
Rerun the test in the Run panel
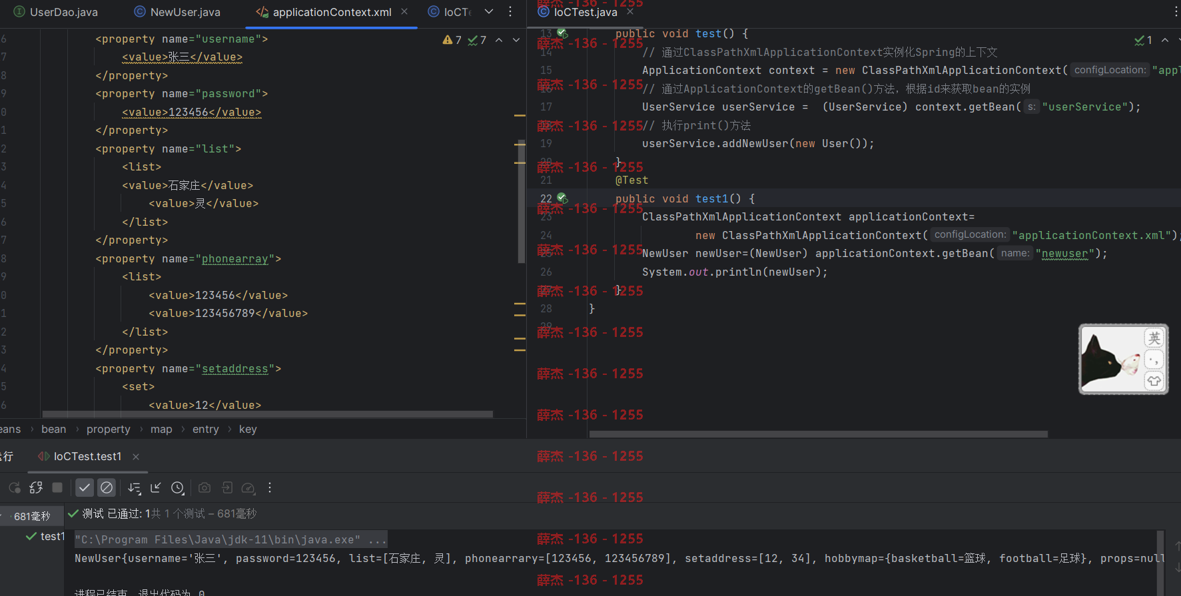14,488
